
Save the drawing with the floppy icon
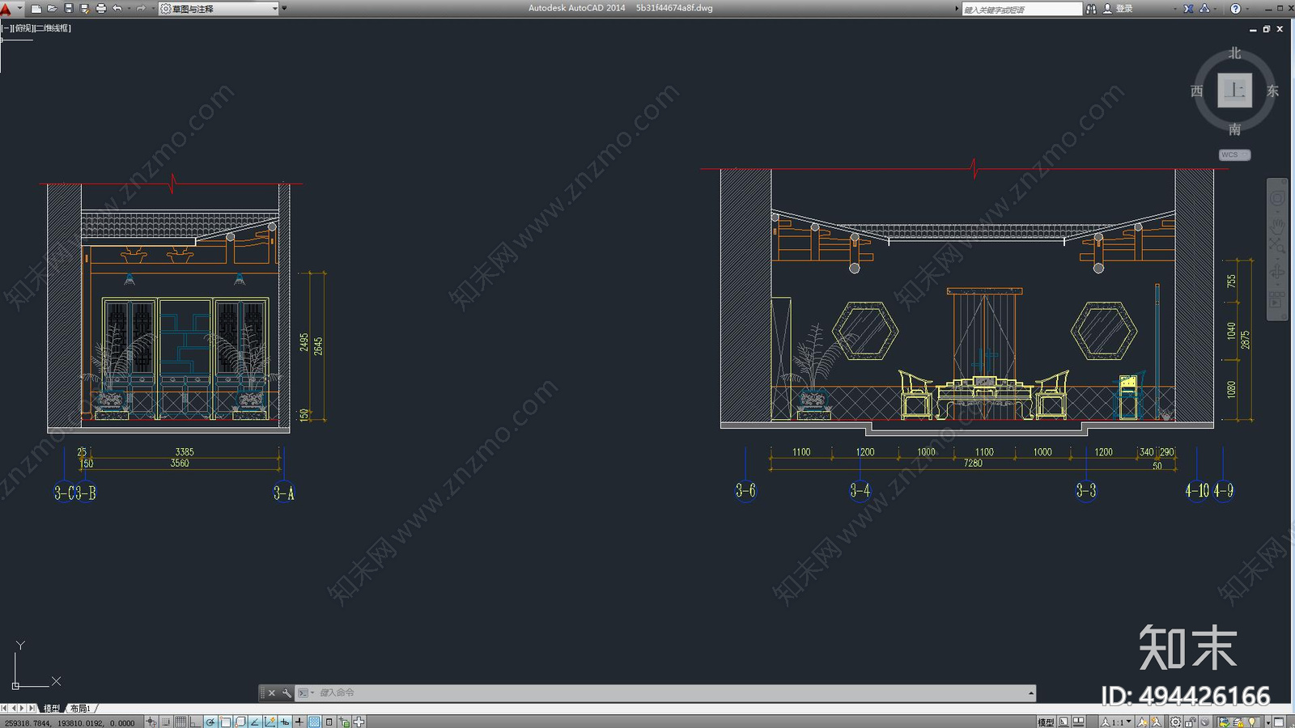[68, 9]
